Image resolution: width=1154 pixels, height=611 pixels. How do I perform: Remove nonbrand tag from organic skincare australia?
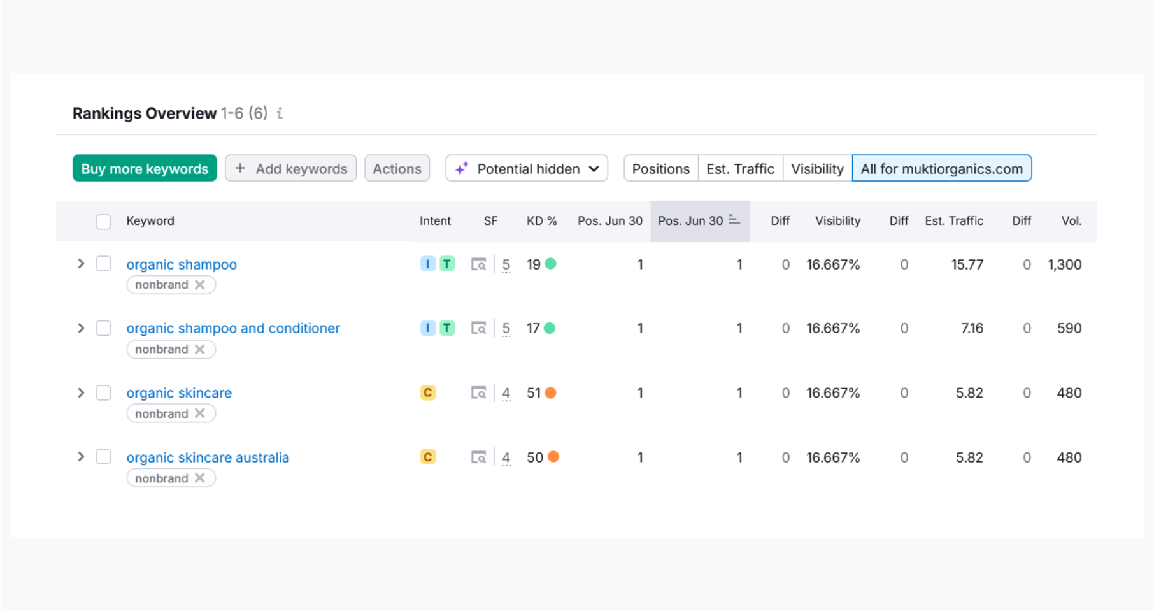click(x=200, y=478)
